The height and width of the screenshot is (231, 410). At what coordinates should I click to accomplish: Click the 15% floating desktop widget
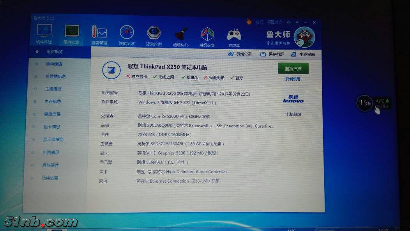click(x=365, y=103)
